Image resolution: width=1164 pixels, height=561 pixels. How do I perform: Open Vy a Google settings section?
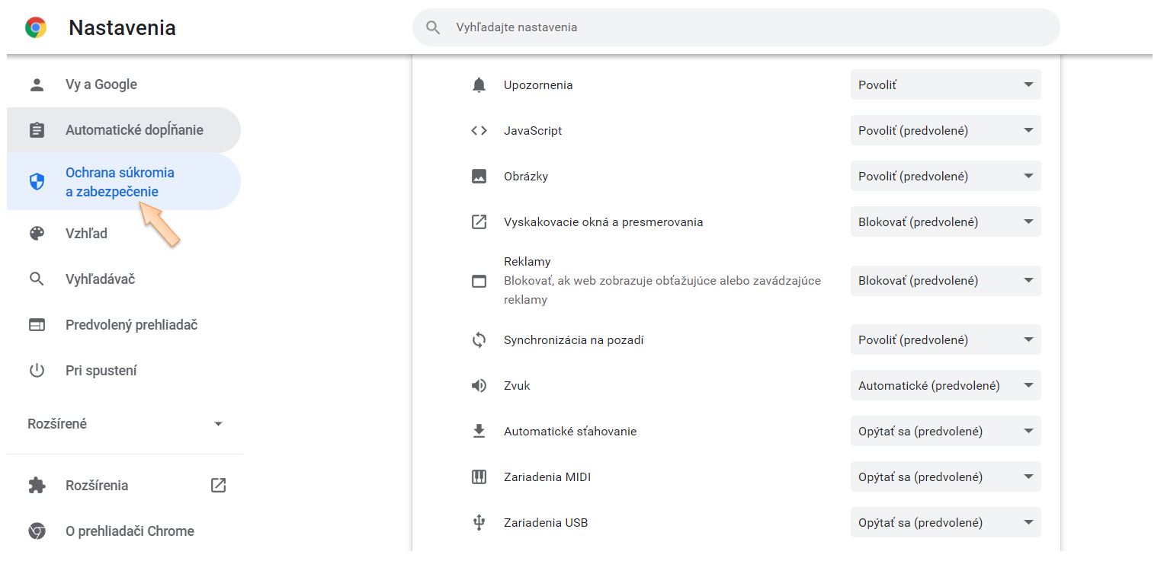101,84
